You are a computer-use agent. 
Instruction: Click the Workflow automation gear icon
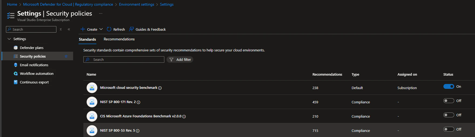click(16, 73)
